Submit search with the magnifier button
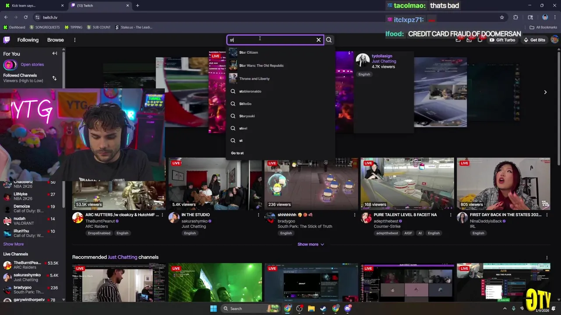Viewport: 561px width, 315px height. click(329, 40)
